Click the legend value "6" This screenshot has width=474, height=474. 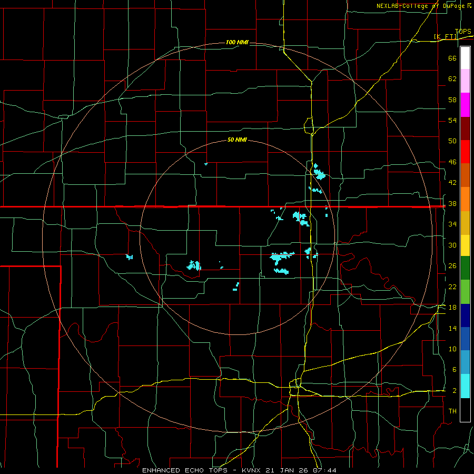tap(454, 370)
